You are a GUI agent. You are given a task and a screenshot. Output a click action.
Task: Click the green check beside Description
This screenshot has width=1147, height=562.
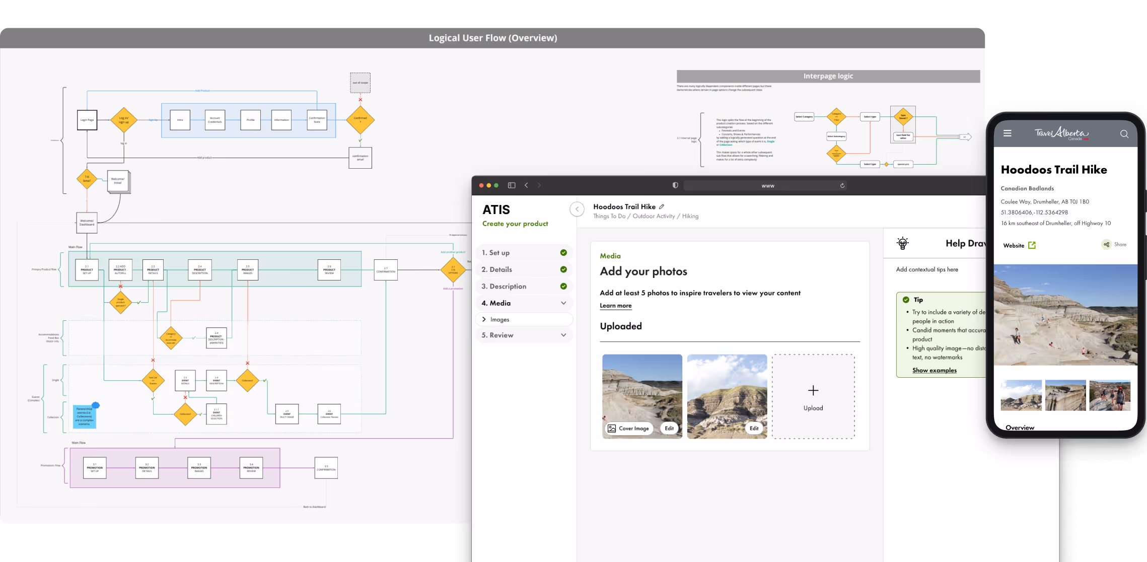[x=563, y=286]
